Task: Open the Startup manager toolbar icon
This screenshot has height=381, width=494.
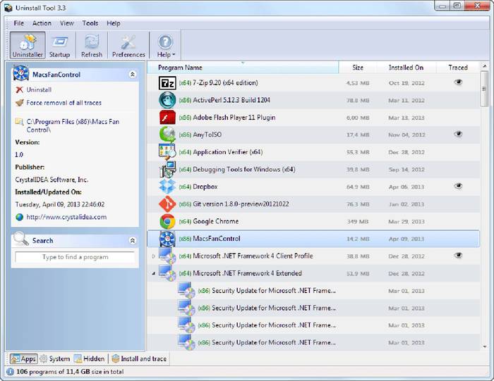Action: [x=59, y=44]
